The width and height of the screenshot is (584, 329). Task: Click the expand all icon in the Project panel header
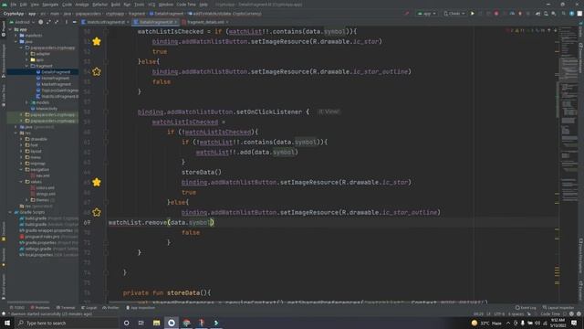(48, 22)
